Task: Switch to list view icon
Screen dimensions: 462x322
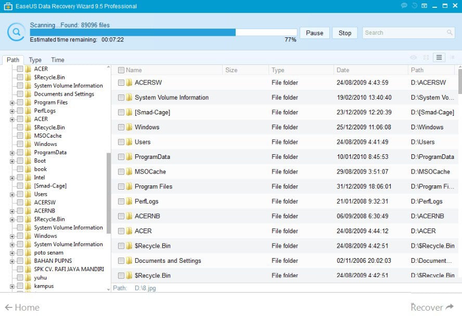Action: pos(439,57)
